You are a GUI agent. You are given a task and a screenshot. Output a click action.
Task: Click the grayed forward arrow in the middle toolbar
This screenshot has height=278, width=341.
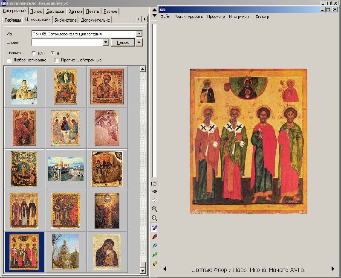point(154,200)
